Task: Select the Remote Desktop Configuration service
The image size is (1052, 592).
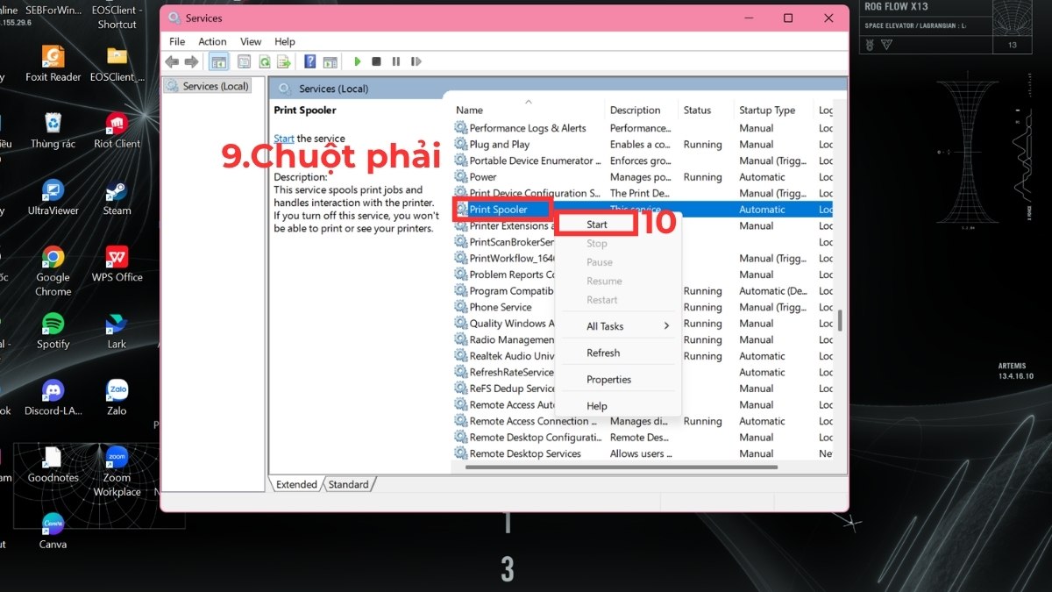Action: point(528,438)
